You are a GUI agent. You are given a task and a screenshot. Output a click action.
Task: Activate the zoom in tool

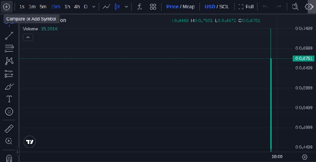coord(9,141)
